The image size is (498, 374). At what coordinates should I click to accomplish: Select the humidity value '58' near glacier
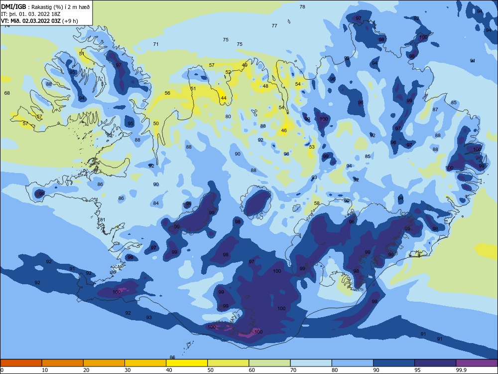point(317,203)
